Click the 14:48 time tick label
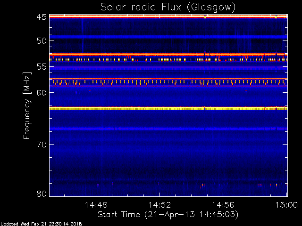Screen dimensions: 302x226 (x=96, y=205)
